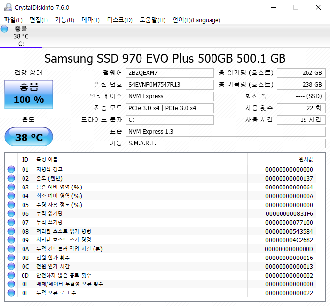Click the firmware field 2B2QEXM7
This screenshot has height=306, width=330.
(x=170, y=73)
